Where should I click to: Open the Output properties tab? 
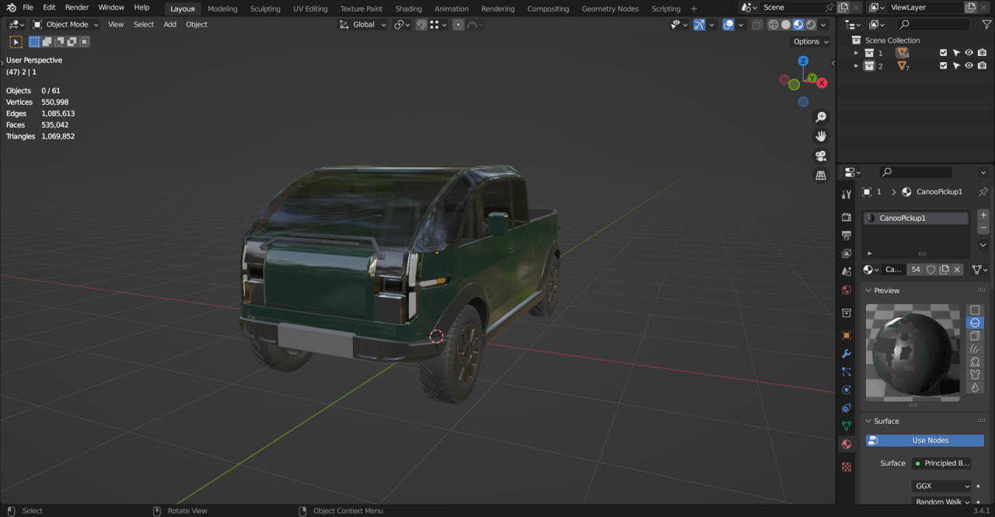pyautogui.click(x=847, y=235)
